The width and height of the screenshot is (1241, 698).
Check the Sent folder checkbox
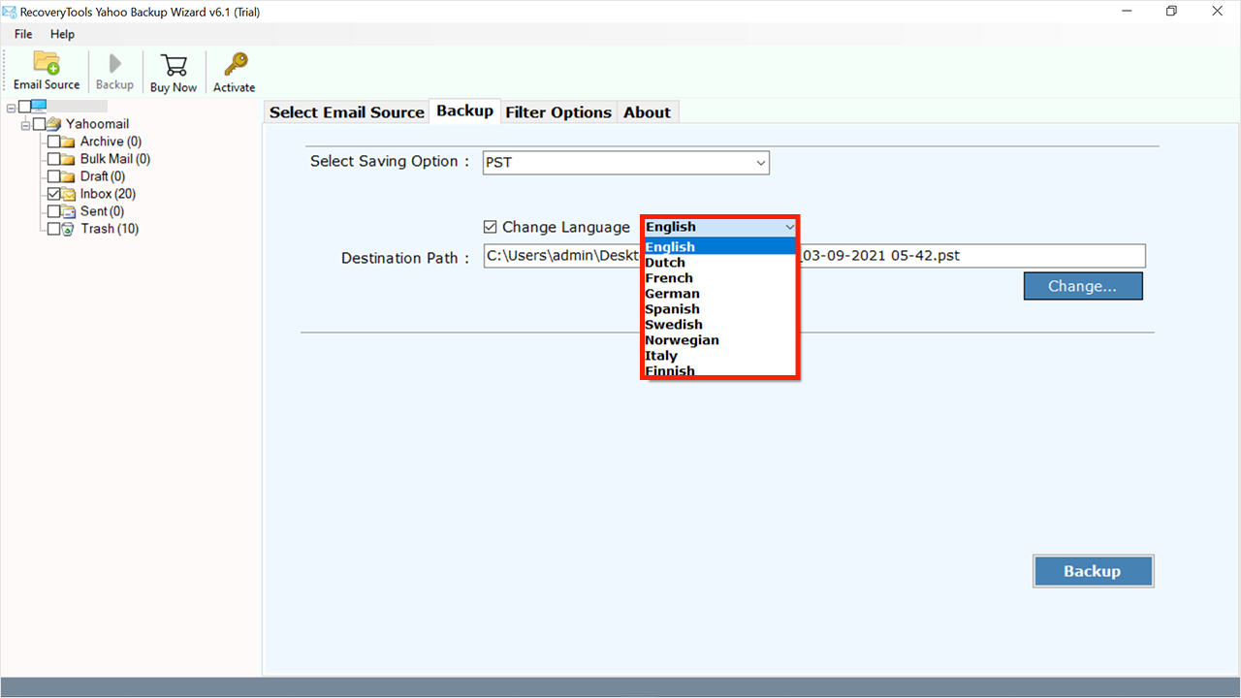point(53,211)
